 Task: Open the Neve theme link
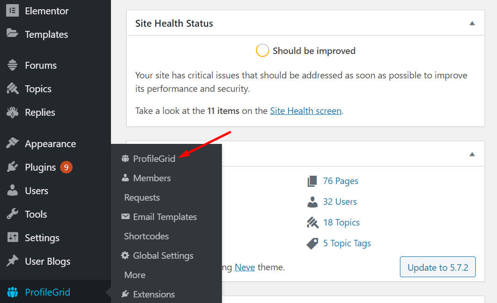pyautogui.click(x=245, y=267)
